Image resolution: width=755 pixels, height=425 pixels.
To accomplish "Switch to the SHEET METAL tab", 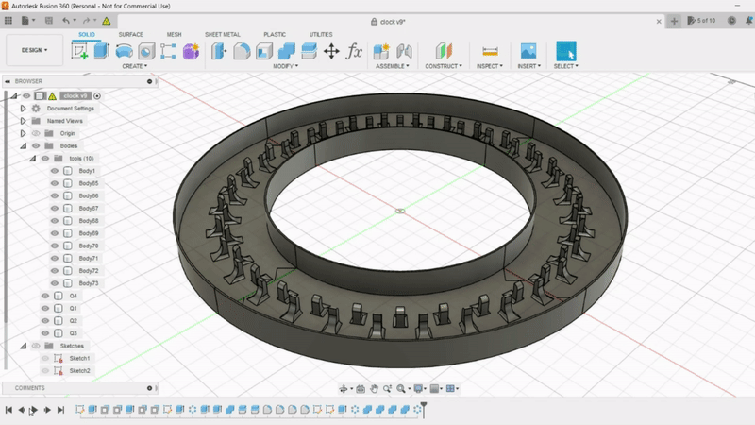I will tap(223, 35).
